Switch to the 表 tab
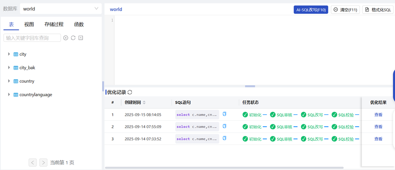This screenshot has width=395, height=170. (x=11, y=25)
